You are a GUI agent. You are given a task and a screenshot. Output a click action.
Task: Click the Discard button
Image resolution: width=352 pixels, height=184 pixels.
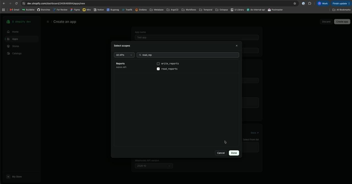(326, 22)
